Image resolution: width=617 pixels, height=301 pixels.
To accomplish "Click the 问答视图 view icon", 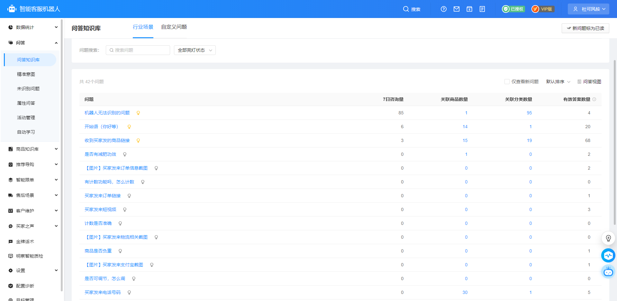I will [x=579, y=82].
